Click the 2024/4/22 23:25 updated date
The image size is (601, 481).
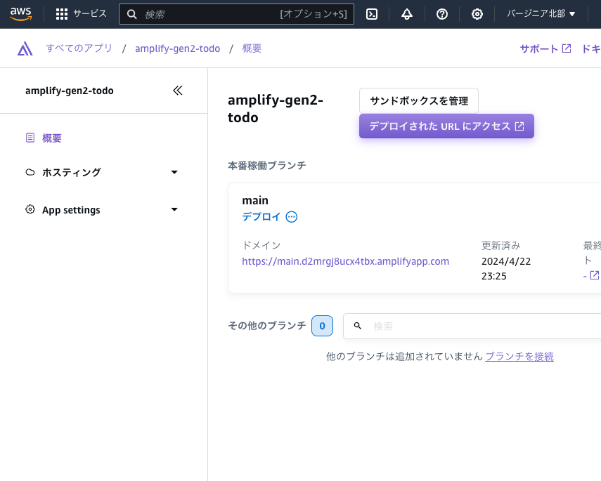pyautogui.click(x=506, y=268)
